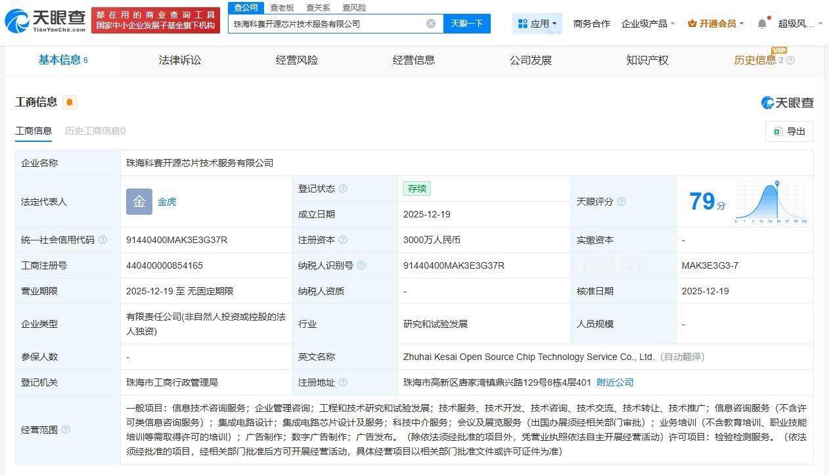
Task: Switch to the 知识产权 tab
Action: pos(648,60)
